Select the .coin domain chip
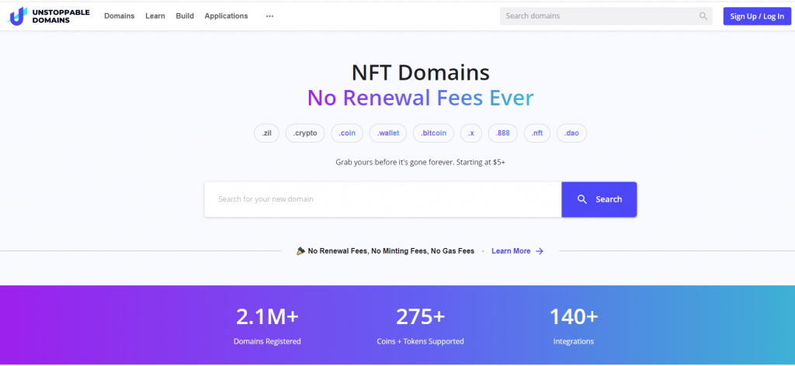Viewport: 795px width, 366px height. pyautogui.click(x=347, y=133)
